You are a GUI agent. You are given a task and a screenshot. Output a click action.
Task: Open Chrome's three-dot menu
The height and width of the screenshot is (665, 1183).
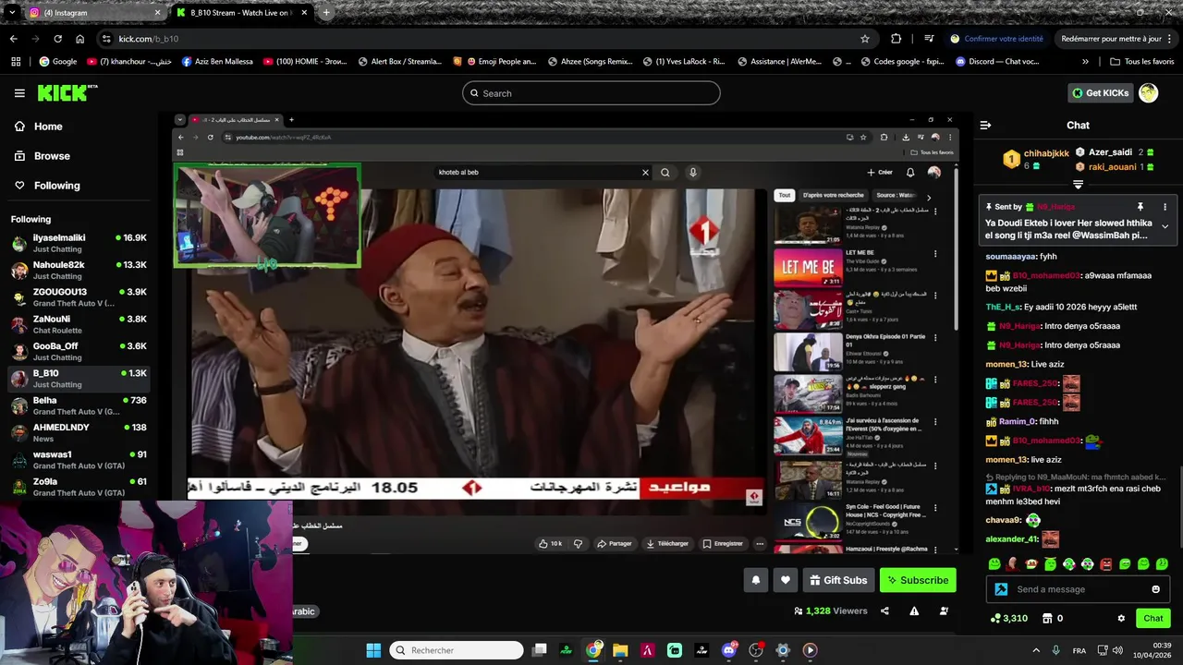pos(1171,39)
